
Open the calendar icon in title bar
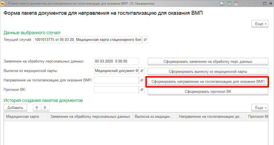[236, 4]
